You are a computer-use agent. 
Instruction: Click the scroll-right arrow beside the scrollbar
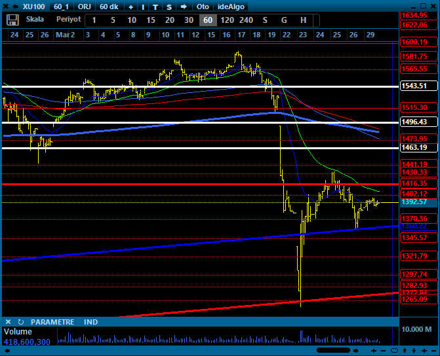click(356, 350)
